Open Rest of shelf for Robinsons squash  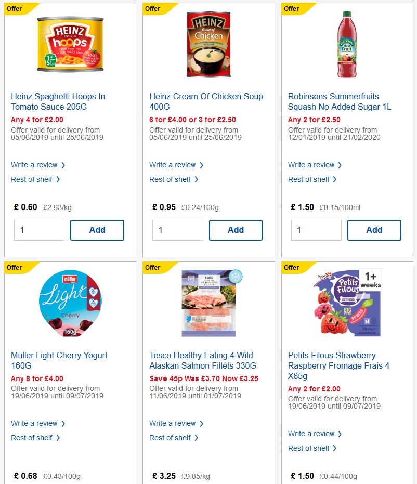pyautogui.click(x=309, y=179)
